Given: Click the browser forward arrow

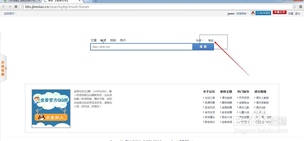Looking at the screenshot, I should coord(10,7).
